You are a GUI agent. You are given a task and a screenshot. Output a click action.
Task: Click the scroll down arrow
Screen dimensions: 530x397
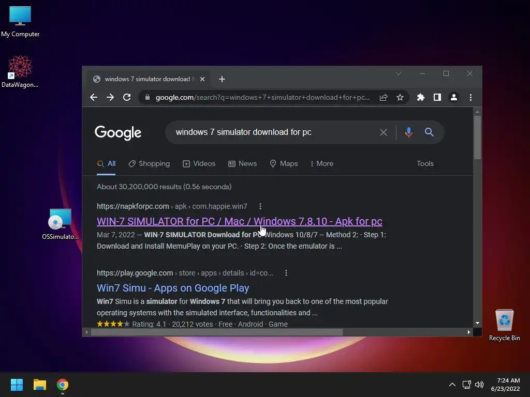click(x=477, y=323)
